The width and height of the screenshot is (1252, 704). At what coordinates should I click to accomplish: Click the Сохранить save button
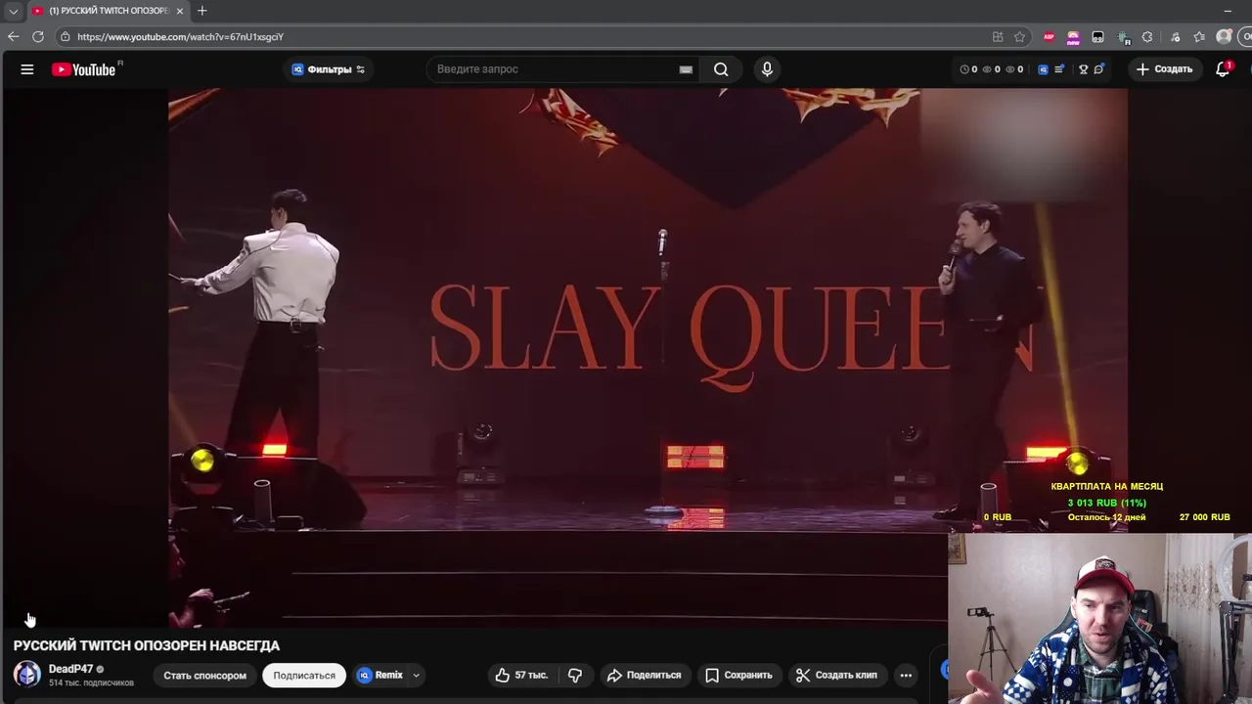coord(738,675)
